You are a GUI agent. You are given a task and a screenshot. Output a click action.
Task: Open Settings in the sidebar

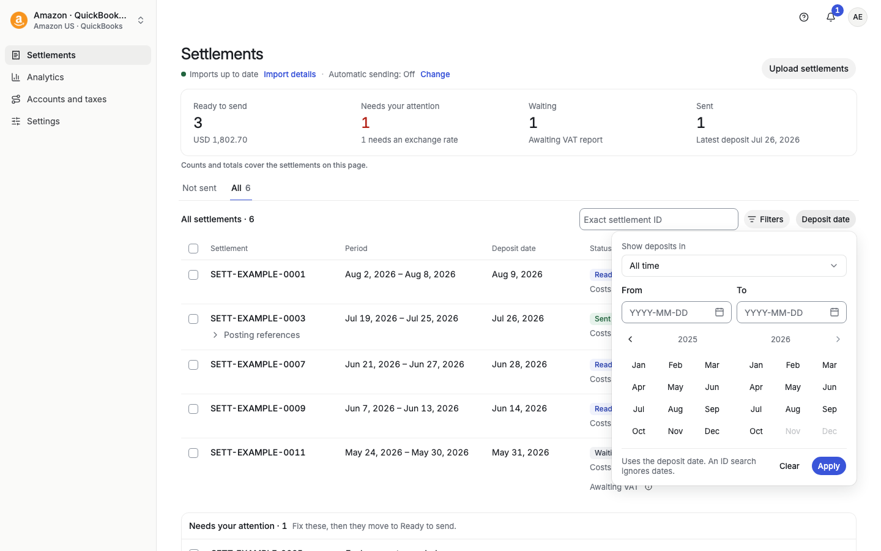78,121
